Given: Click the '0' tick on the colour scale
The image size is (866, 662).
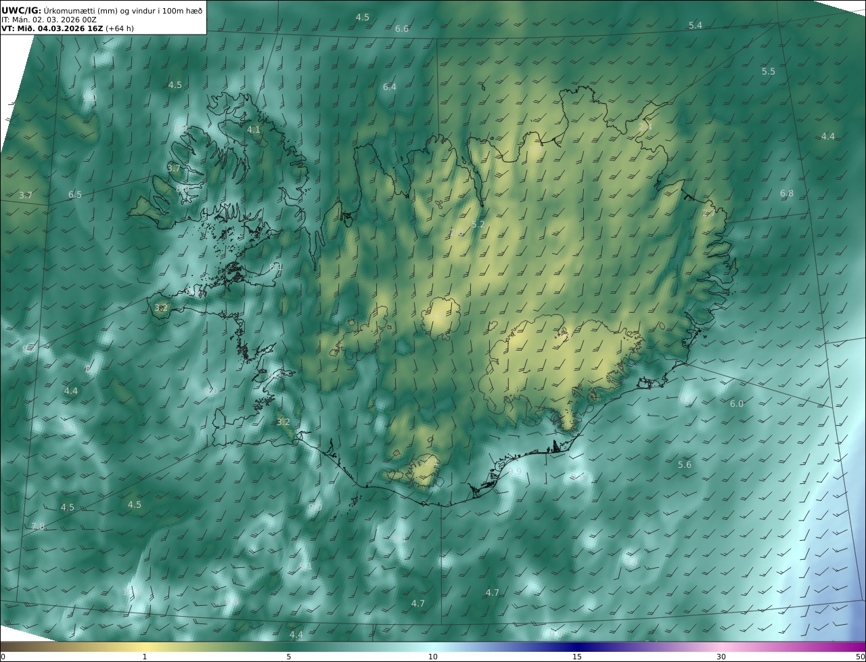Looking at the screenshot, I should pos(3,657).
